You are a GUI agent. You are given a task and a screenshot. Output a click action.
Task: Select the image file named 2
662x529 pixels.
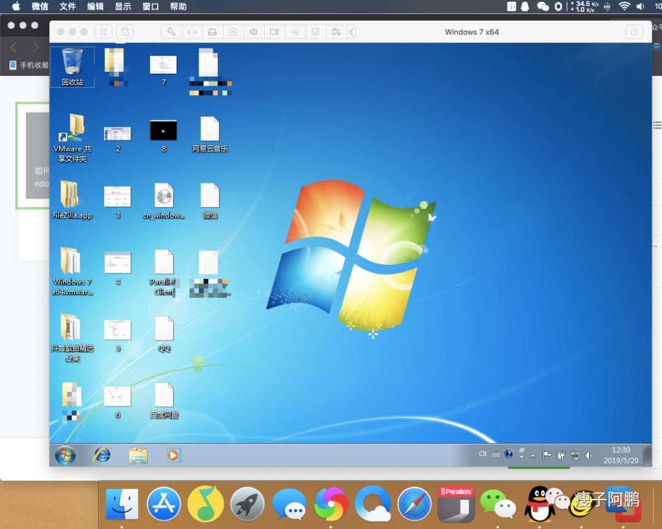[x=118, y=138]
